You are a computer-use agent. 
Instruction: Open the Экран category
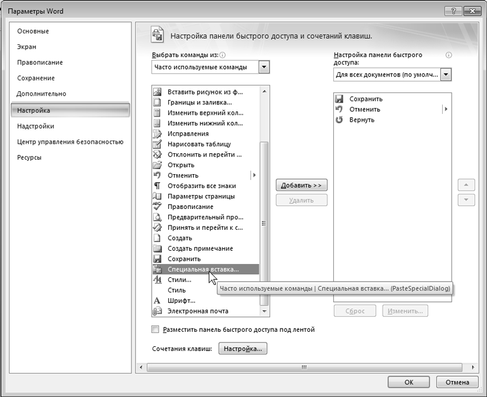coord(27,47)
